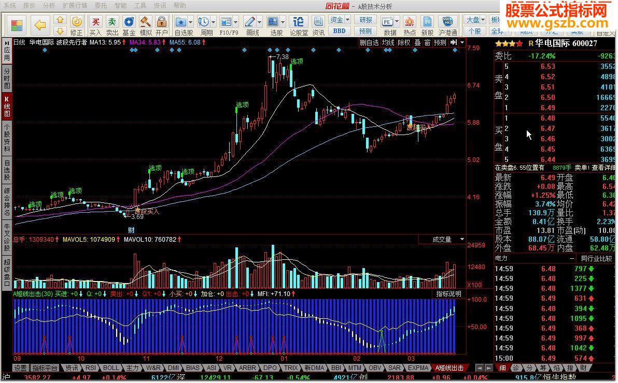Toggle the chart 预测 forecast option
Screen dimensions: 618x383
(440, 42)
